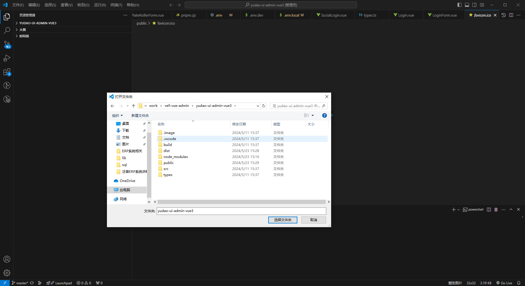Viewport: 525px width, 286px height.
Task: Expand the address bar path dropdown
Action: click(x=258, y=106)
